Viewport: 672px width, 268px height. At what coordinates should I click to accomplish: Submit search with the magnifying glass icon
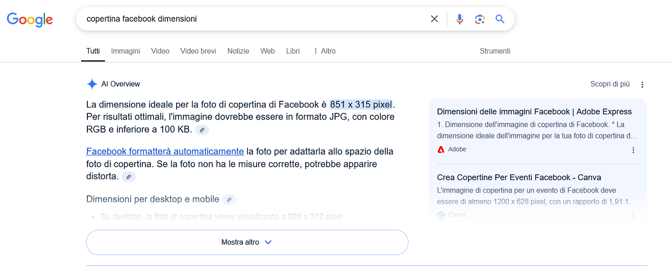click(x=500, y=19)
